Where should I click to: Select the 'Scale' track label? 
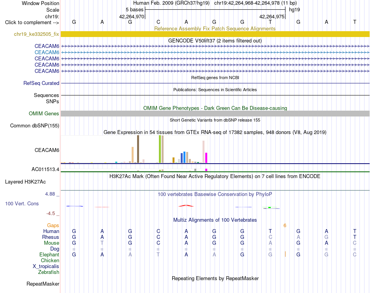[x=53, y=10]
